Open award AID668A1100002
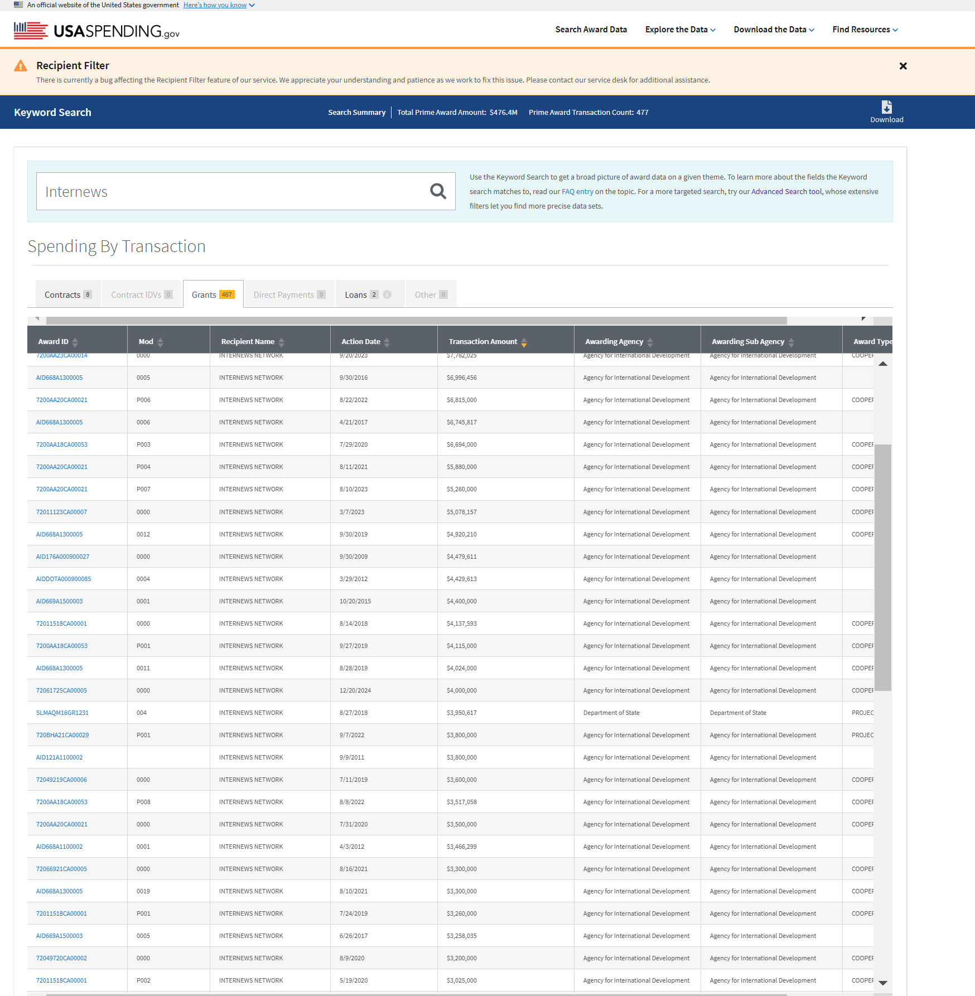Image resolution: width=975 pixels, height=996 pixels. [x=59, y=847]
